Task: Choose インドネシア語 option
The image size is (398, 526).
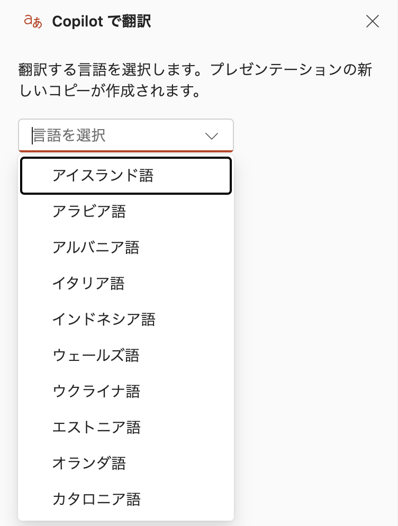Action: pos(104,320)
